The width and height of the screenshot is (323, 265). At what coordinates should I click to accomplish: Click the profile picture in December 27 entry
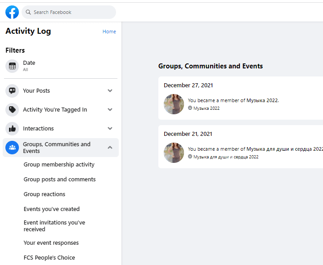[x=174, y=104]
